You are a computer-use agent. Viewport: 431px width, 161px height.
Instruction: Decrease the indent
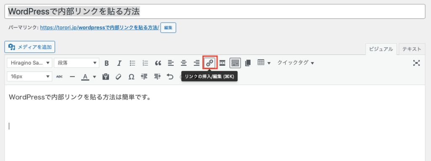coord(144,77)
